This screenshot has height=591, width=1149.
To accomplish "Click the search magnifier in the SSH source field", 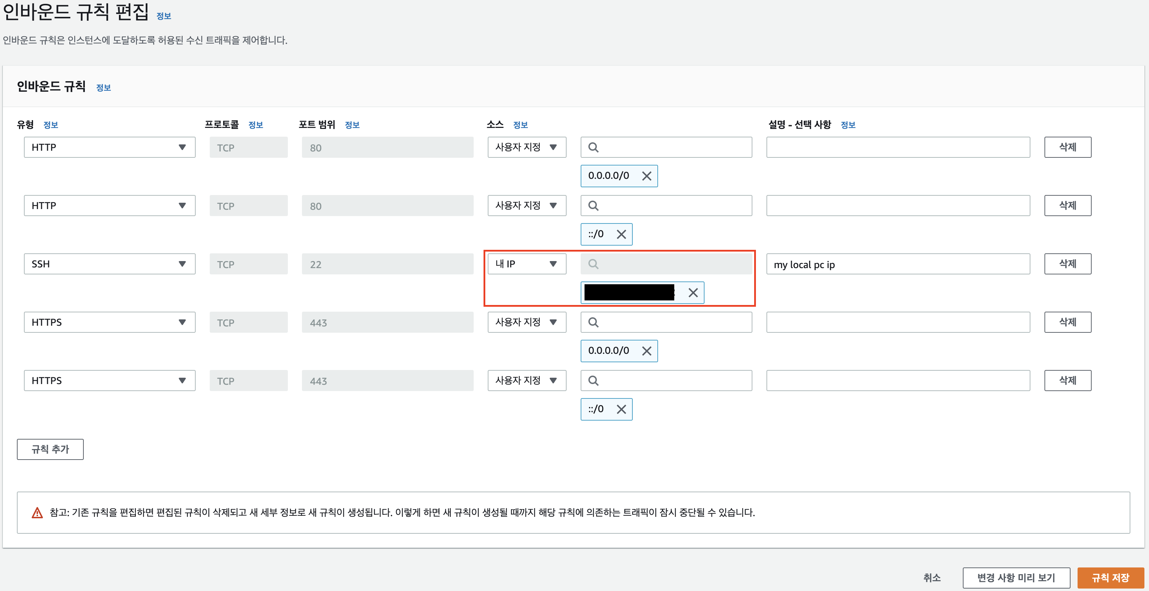I will point(593,264).
